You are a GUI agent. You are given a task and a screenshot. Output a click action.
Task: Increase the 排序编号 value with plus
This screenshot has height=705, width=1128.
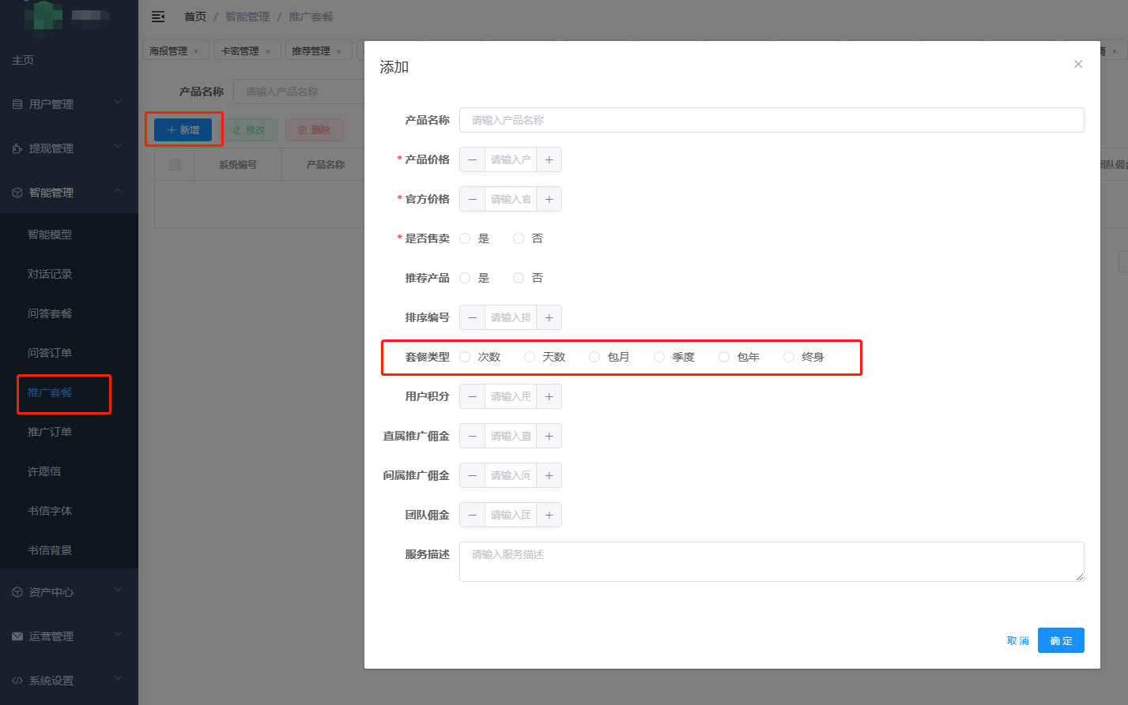tap(549, 317)
